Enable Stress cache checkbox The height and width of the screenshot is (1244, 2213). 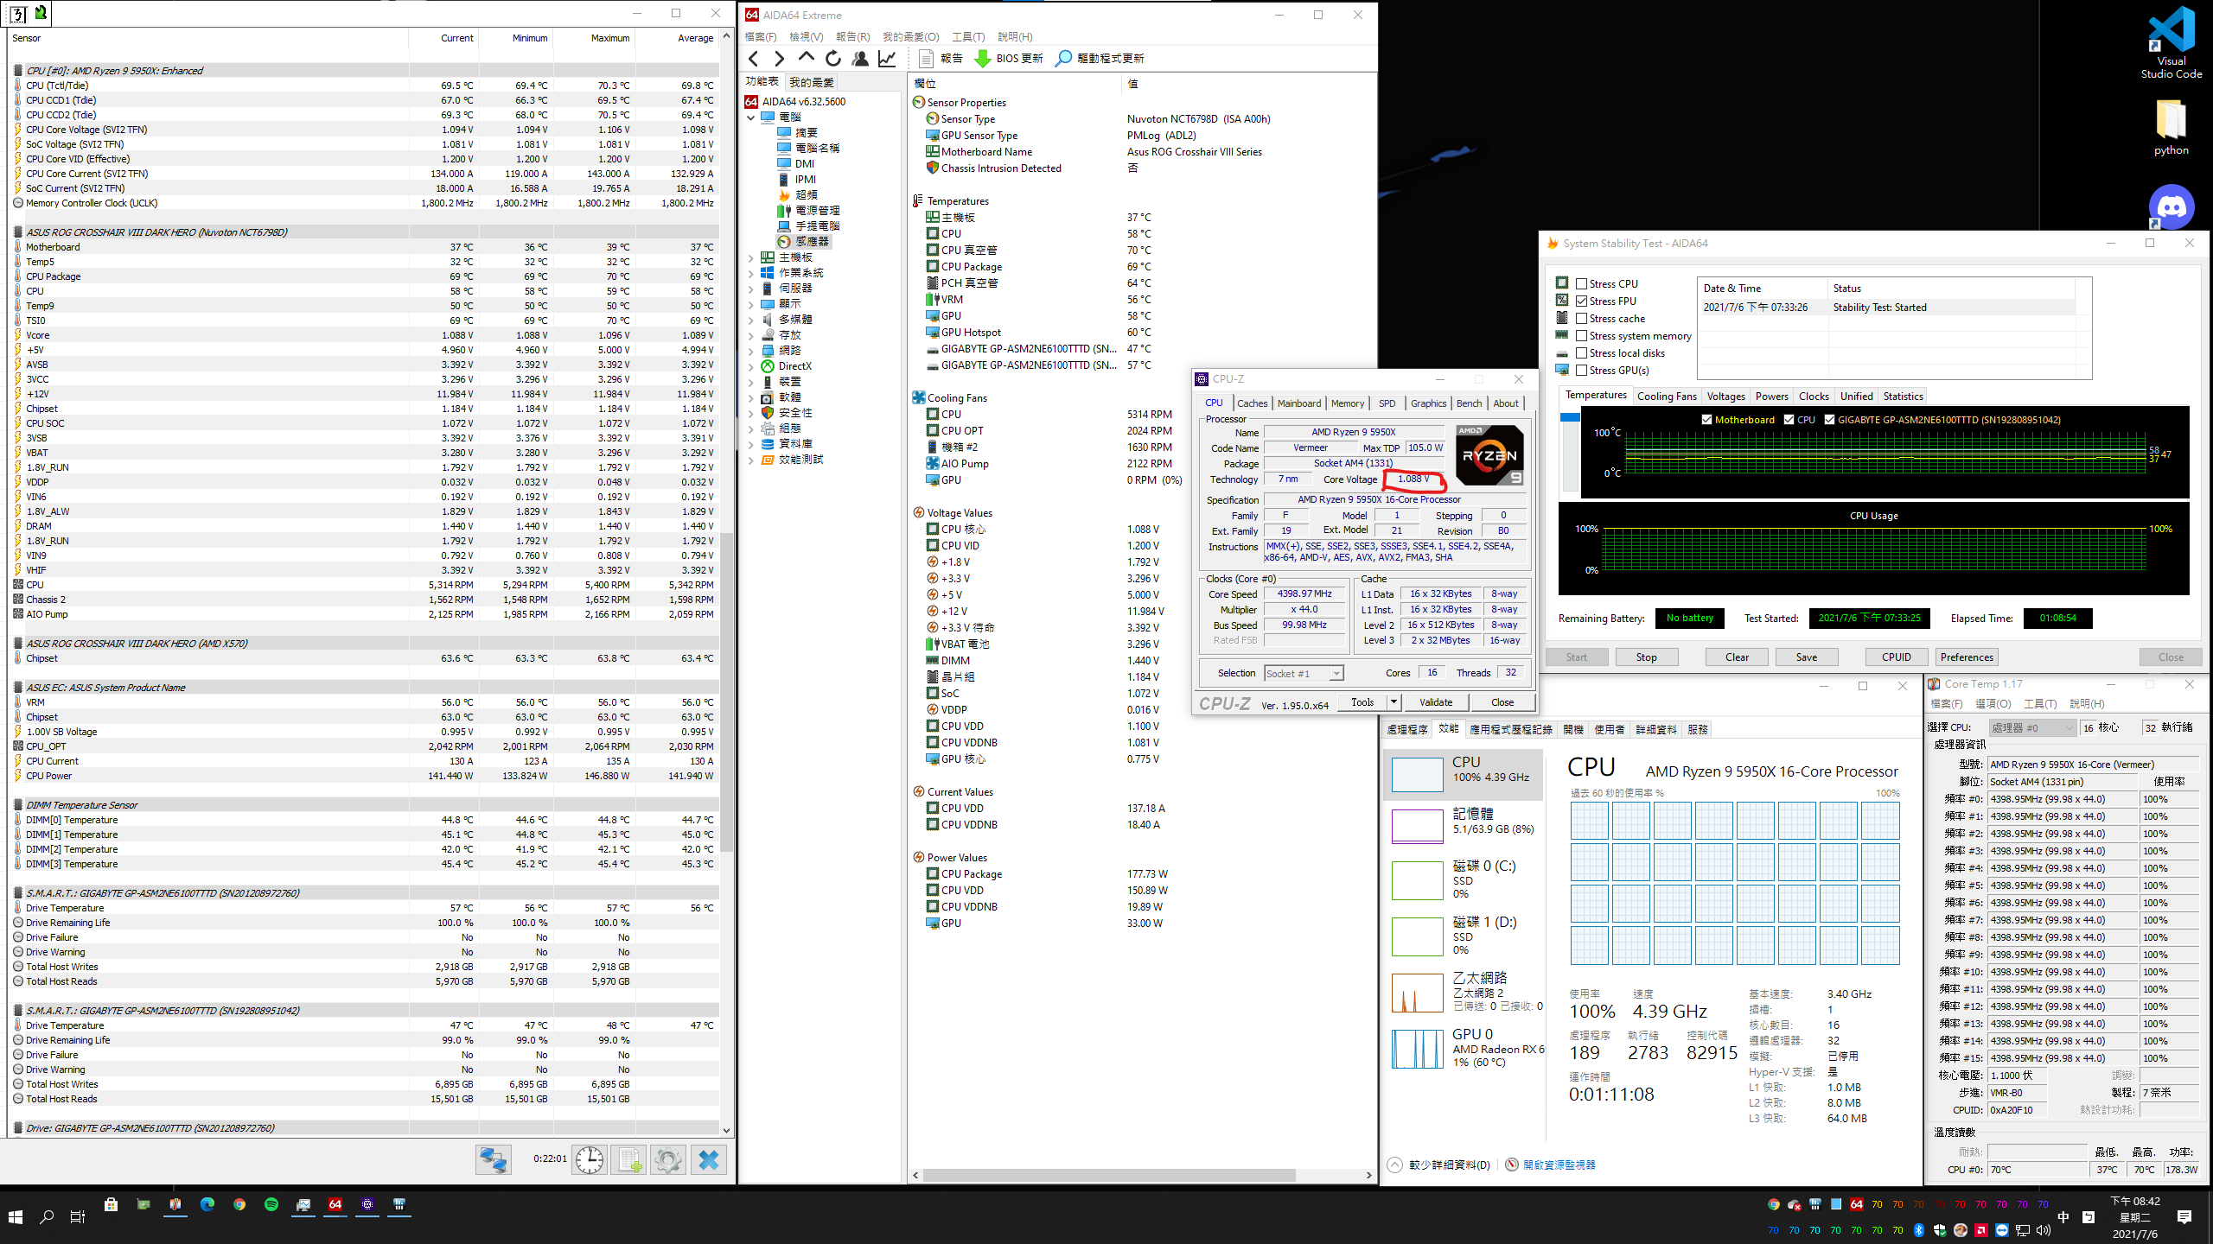1581,318
